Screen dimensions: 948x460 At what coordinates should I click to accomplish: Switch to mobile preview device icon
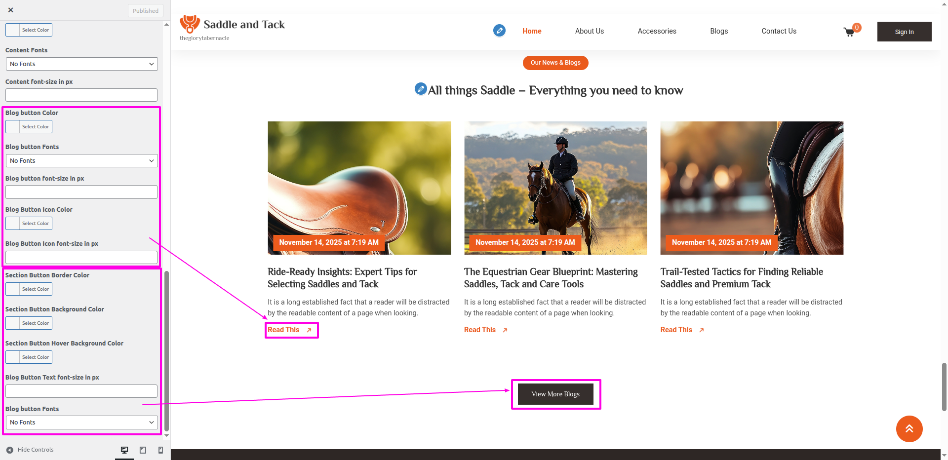point(160,450)
